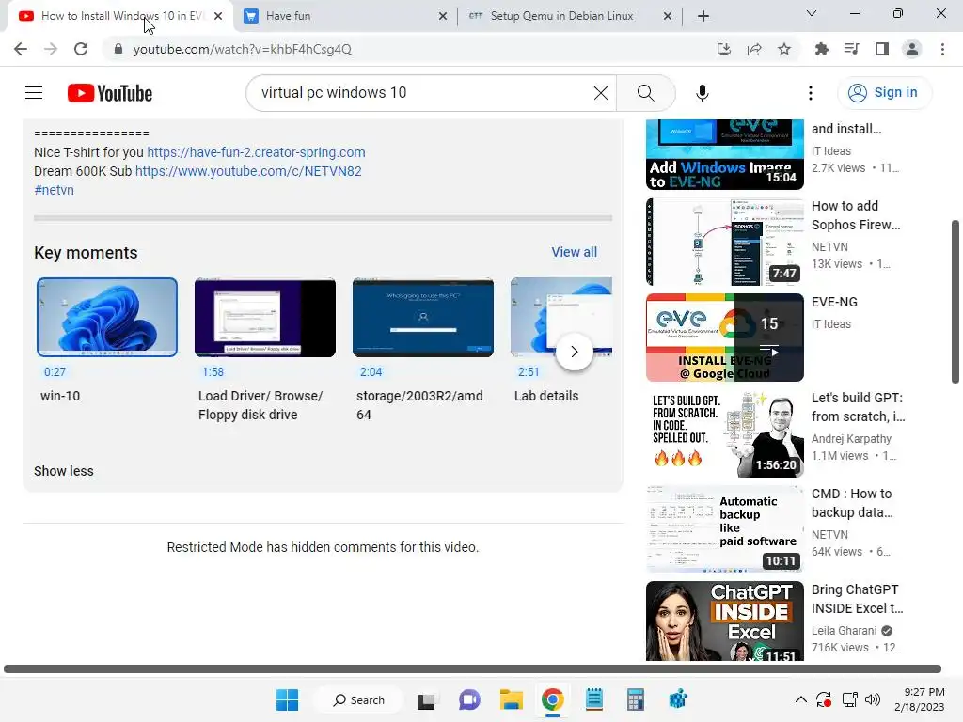This screenshot has width=963, height=722.
Task: Start voice search with the microphone
Action: [x=702, y=93]
